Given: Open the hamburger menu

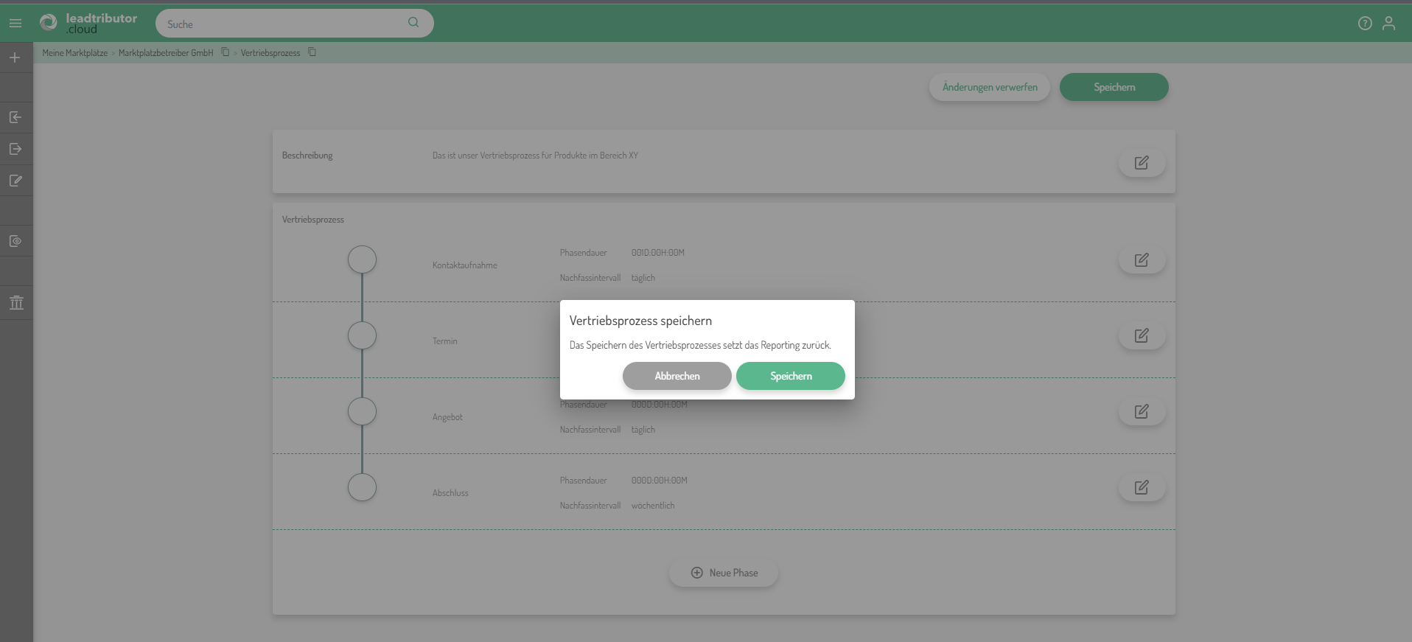Looking at the screenshot, I should [15, 24].
